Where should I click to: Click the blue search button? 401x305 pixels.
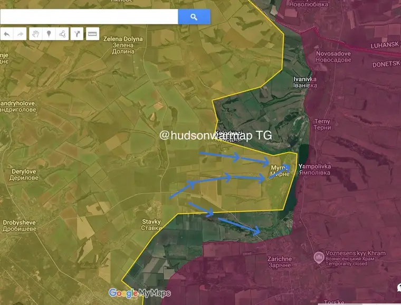point(194,17)
